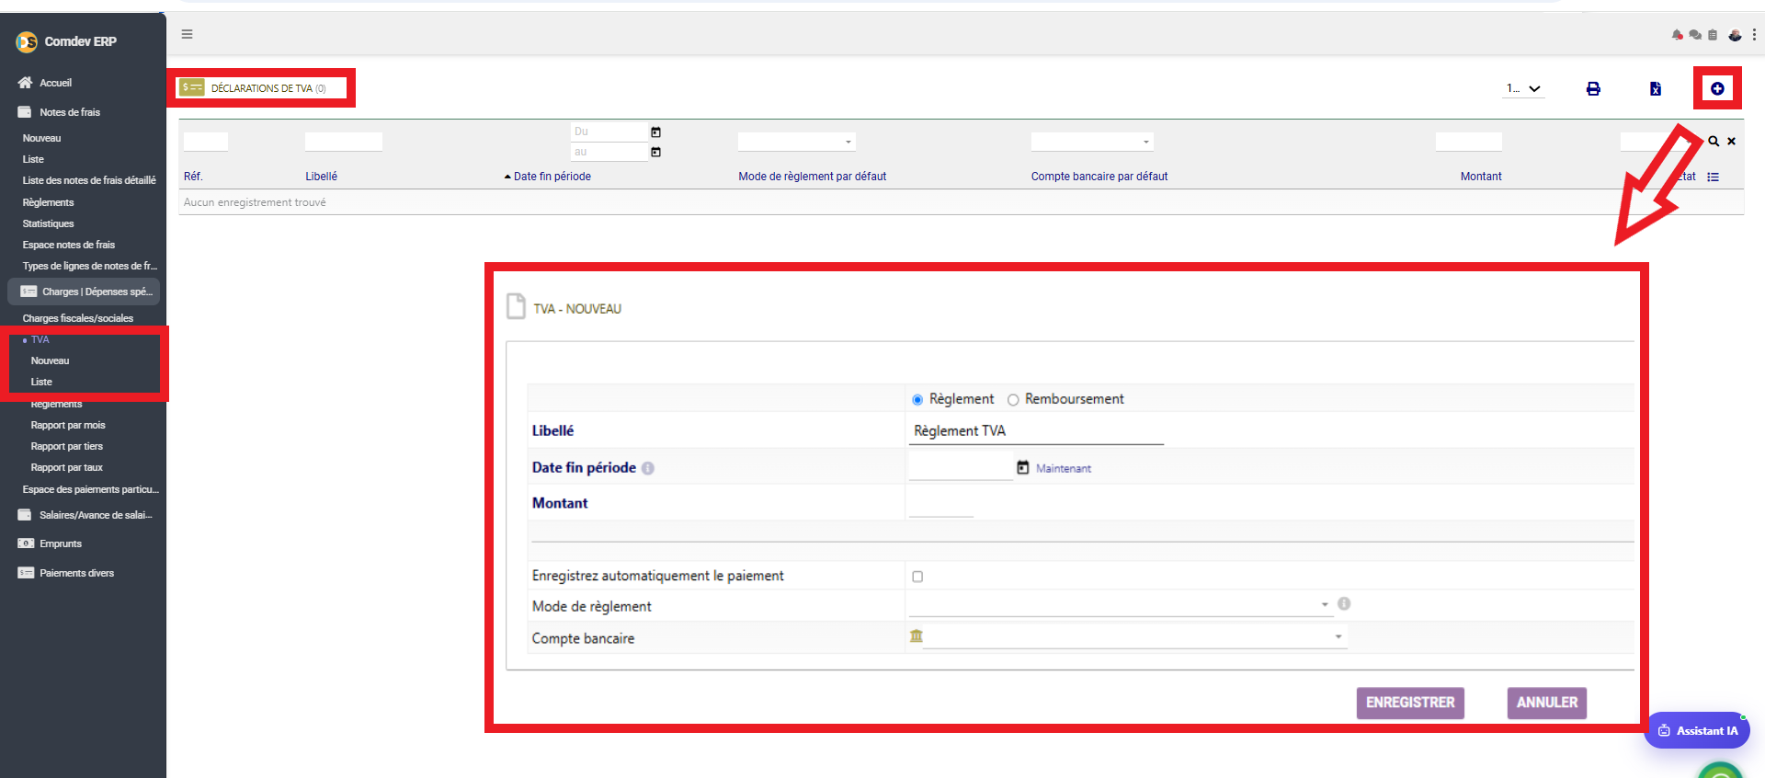Viewport: 1765px width, 778px height.
Task: Go to Accueil in the sidebar
Action: pyautogui.click(x=55, y=83)
